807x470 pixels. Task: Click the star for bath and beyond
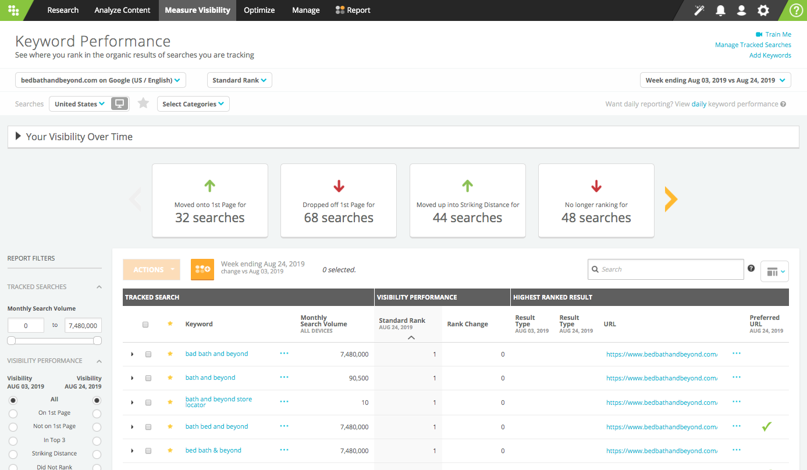click(x=170, y=378)
